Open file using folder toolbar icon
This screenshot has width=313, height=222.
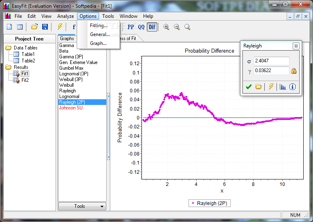pyautogui.click(x=34, y=27)
